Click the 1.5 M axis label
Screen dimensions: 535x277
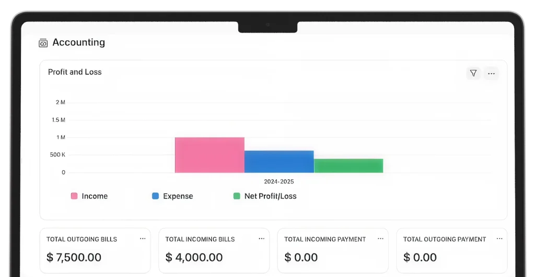click(59, 120)
